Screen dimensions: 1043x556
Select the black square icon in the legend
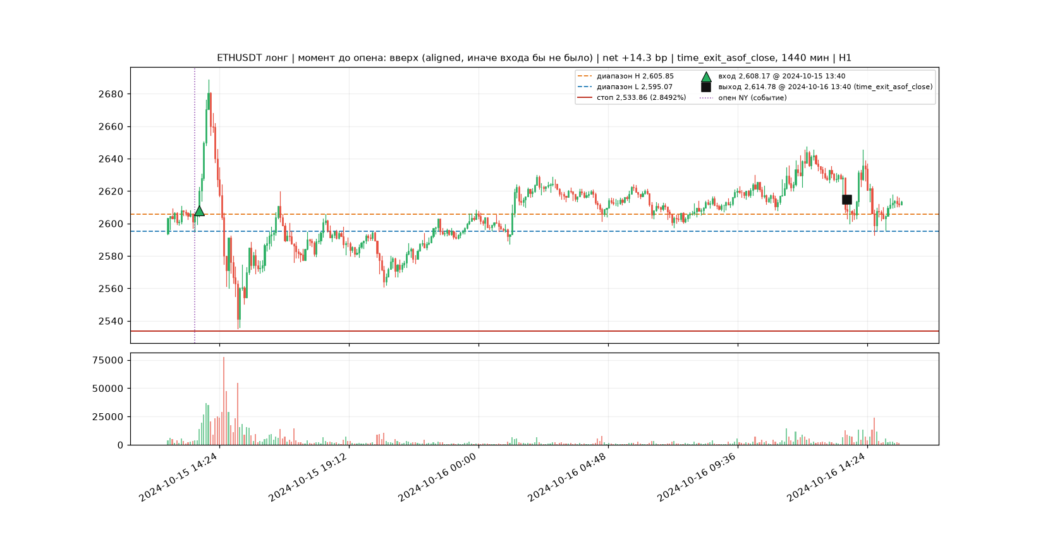pyautogui.click(x=706, y=87)
